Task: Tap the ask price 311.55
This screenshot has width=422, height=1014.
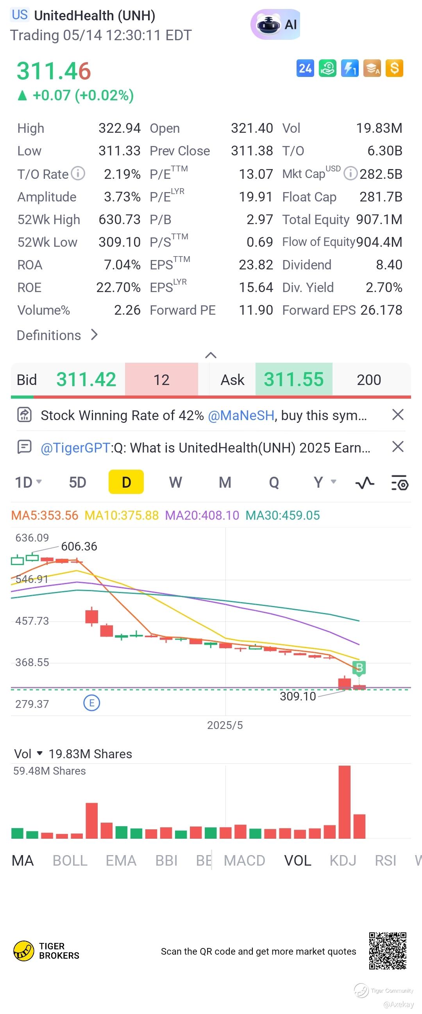Action: [x=293, y=380]
